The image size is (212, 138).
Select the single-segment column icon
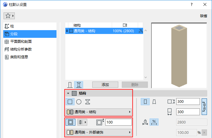coord(70,85)
